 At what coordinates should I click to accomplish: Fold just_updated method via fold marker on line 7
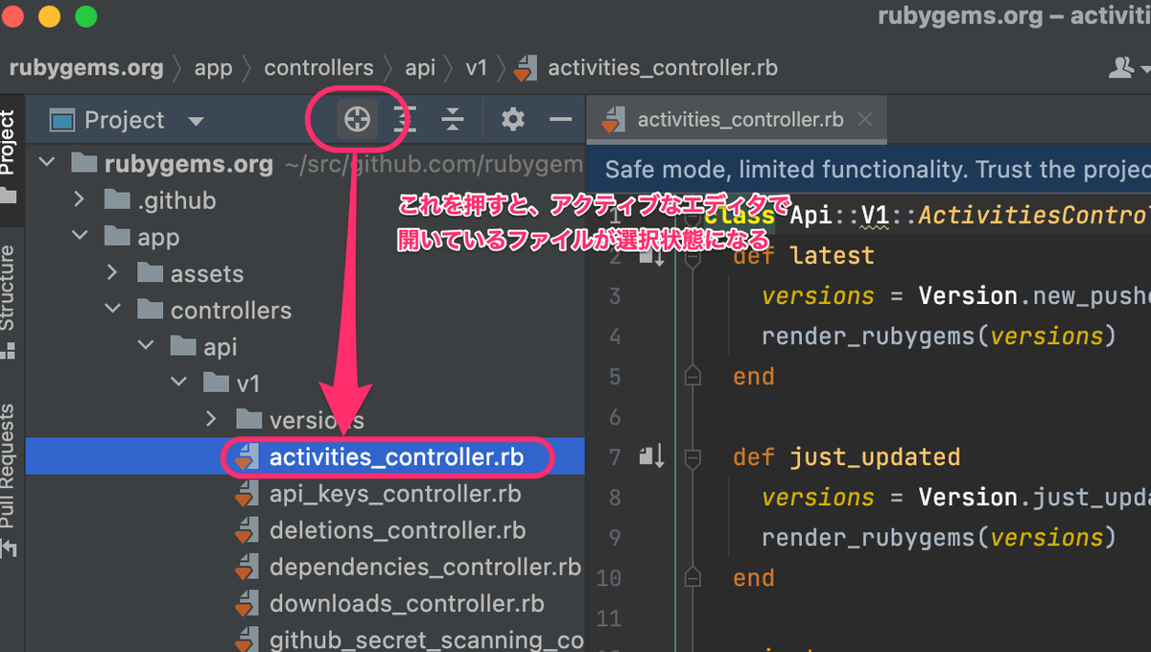692,457
